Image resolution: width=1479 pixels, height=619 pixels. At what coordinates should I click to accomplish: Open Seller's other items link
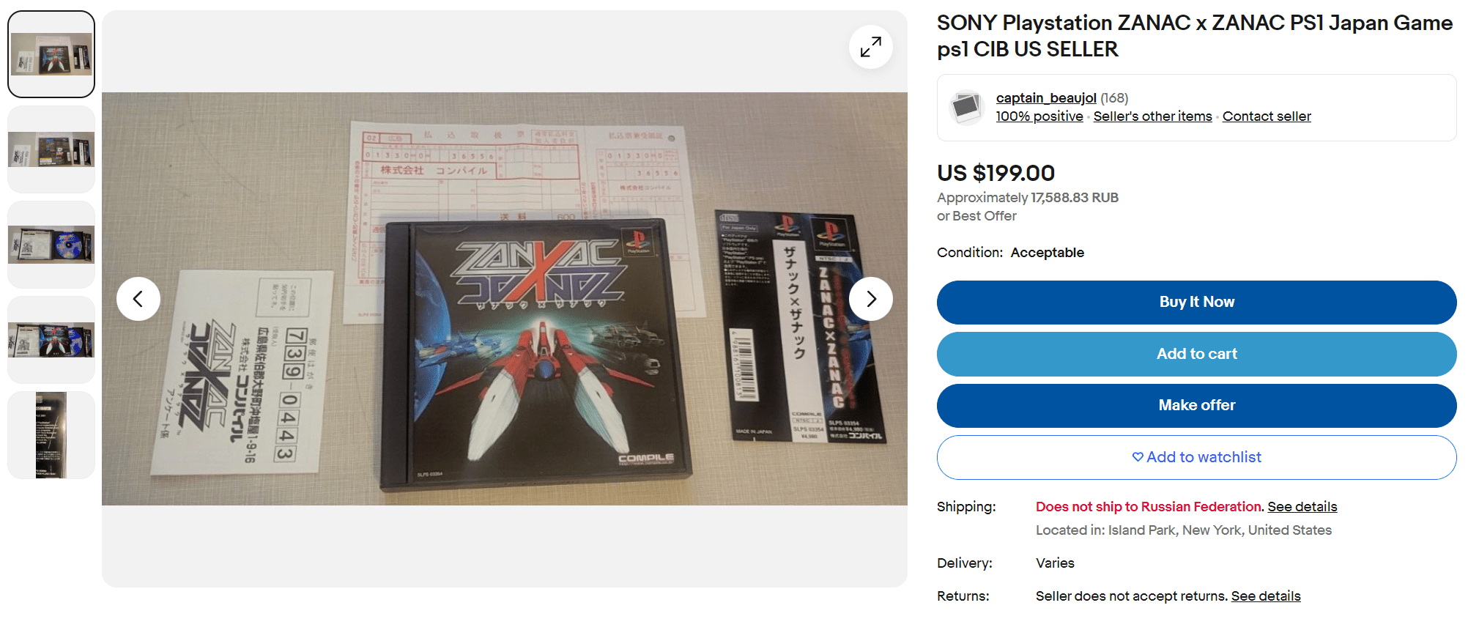[1152, 116]
